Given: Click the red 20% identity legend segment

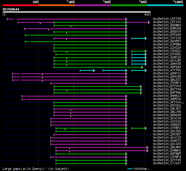Looking at the screenshot, I should click(x=21, y=5).
